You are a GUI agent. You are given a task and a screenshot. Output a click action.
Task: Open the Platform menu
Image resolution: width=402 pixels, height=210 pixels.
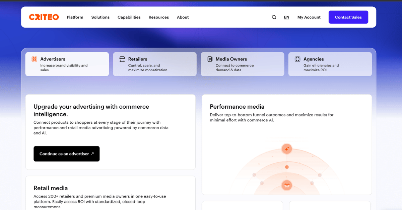[75, 17]
